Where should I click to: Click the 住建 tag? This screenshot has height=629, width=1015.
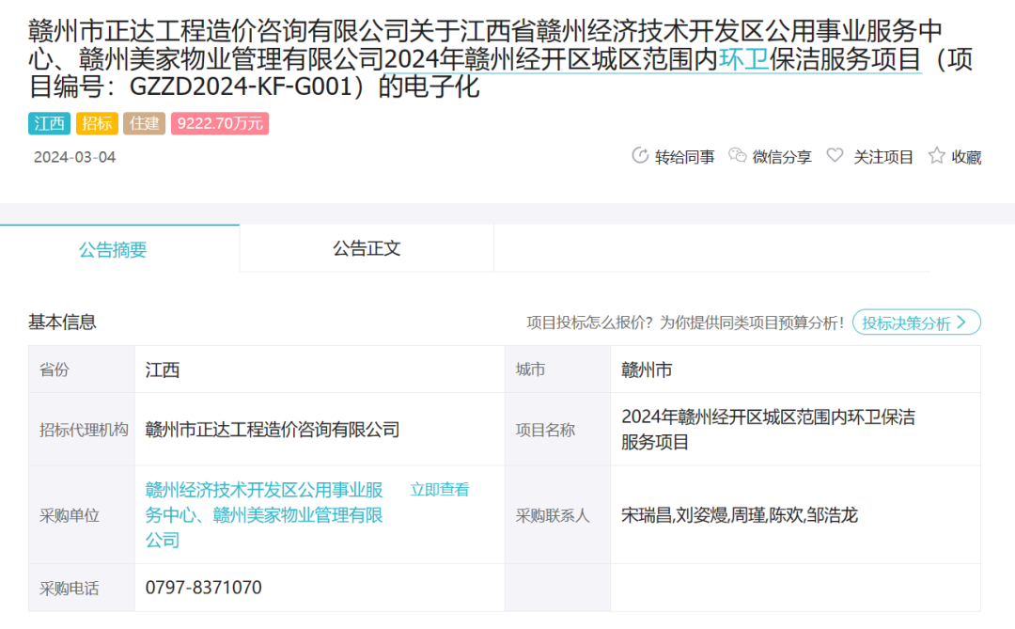pos(145,123)
